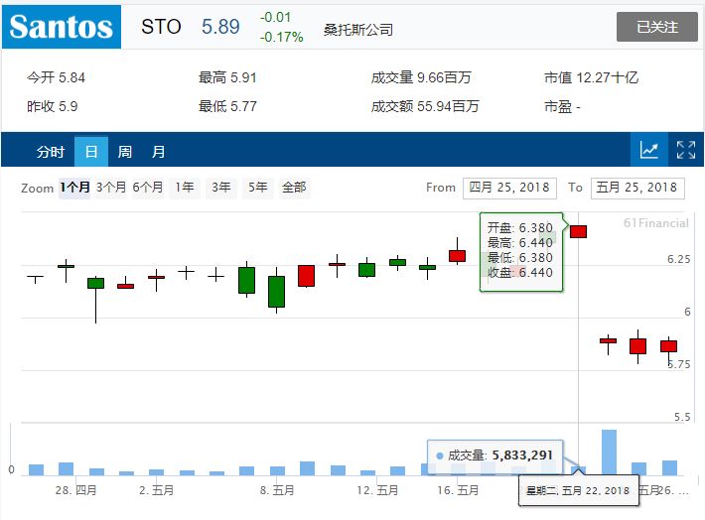This screenshot has height=520, width=705.
Task: Click the 8. 五月 axis label
Action: pos(277,490)
